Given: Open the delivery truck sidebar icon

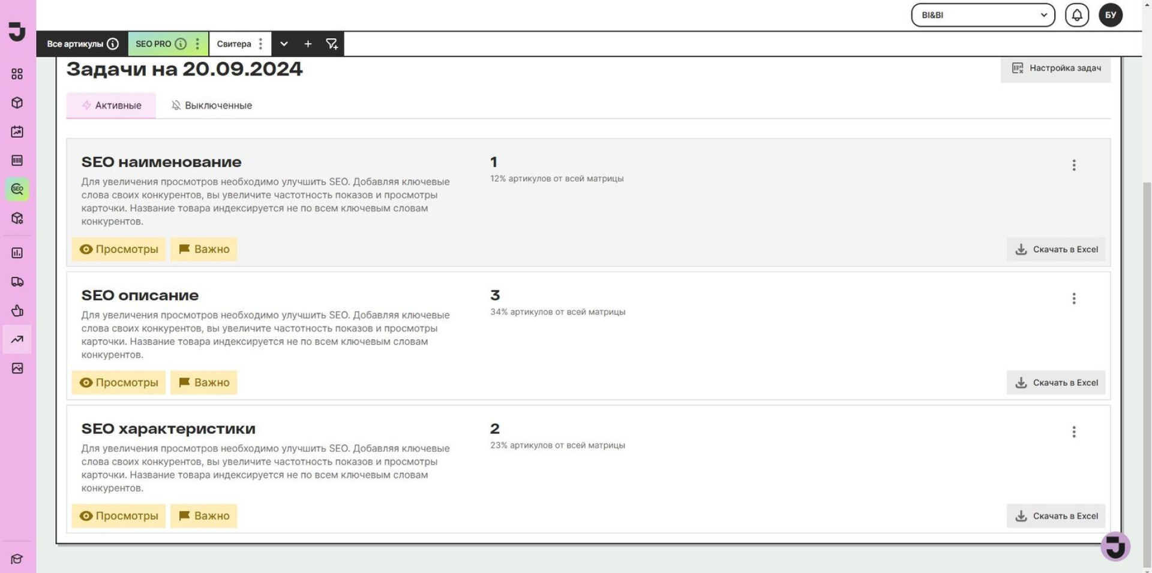Looking at the screenshot, I should [17, 282].
